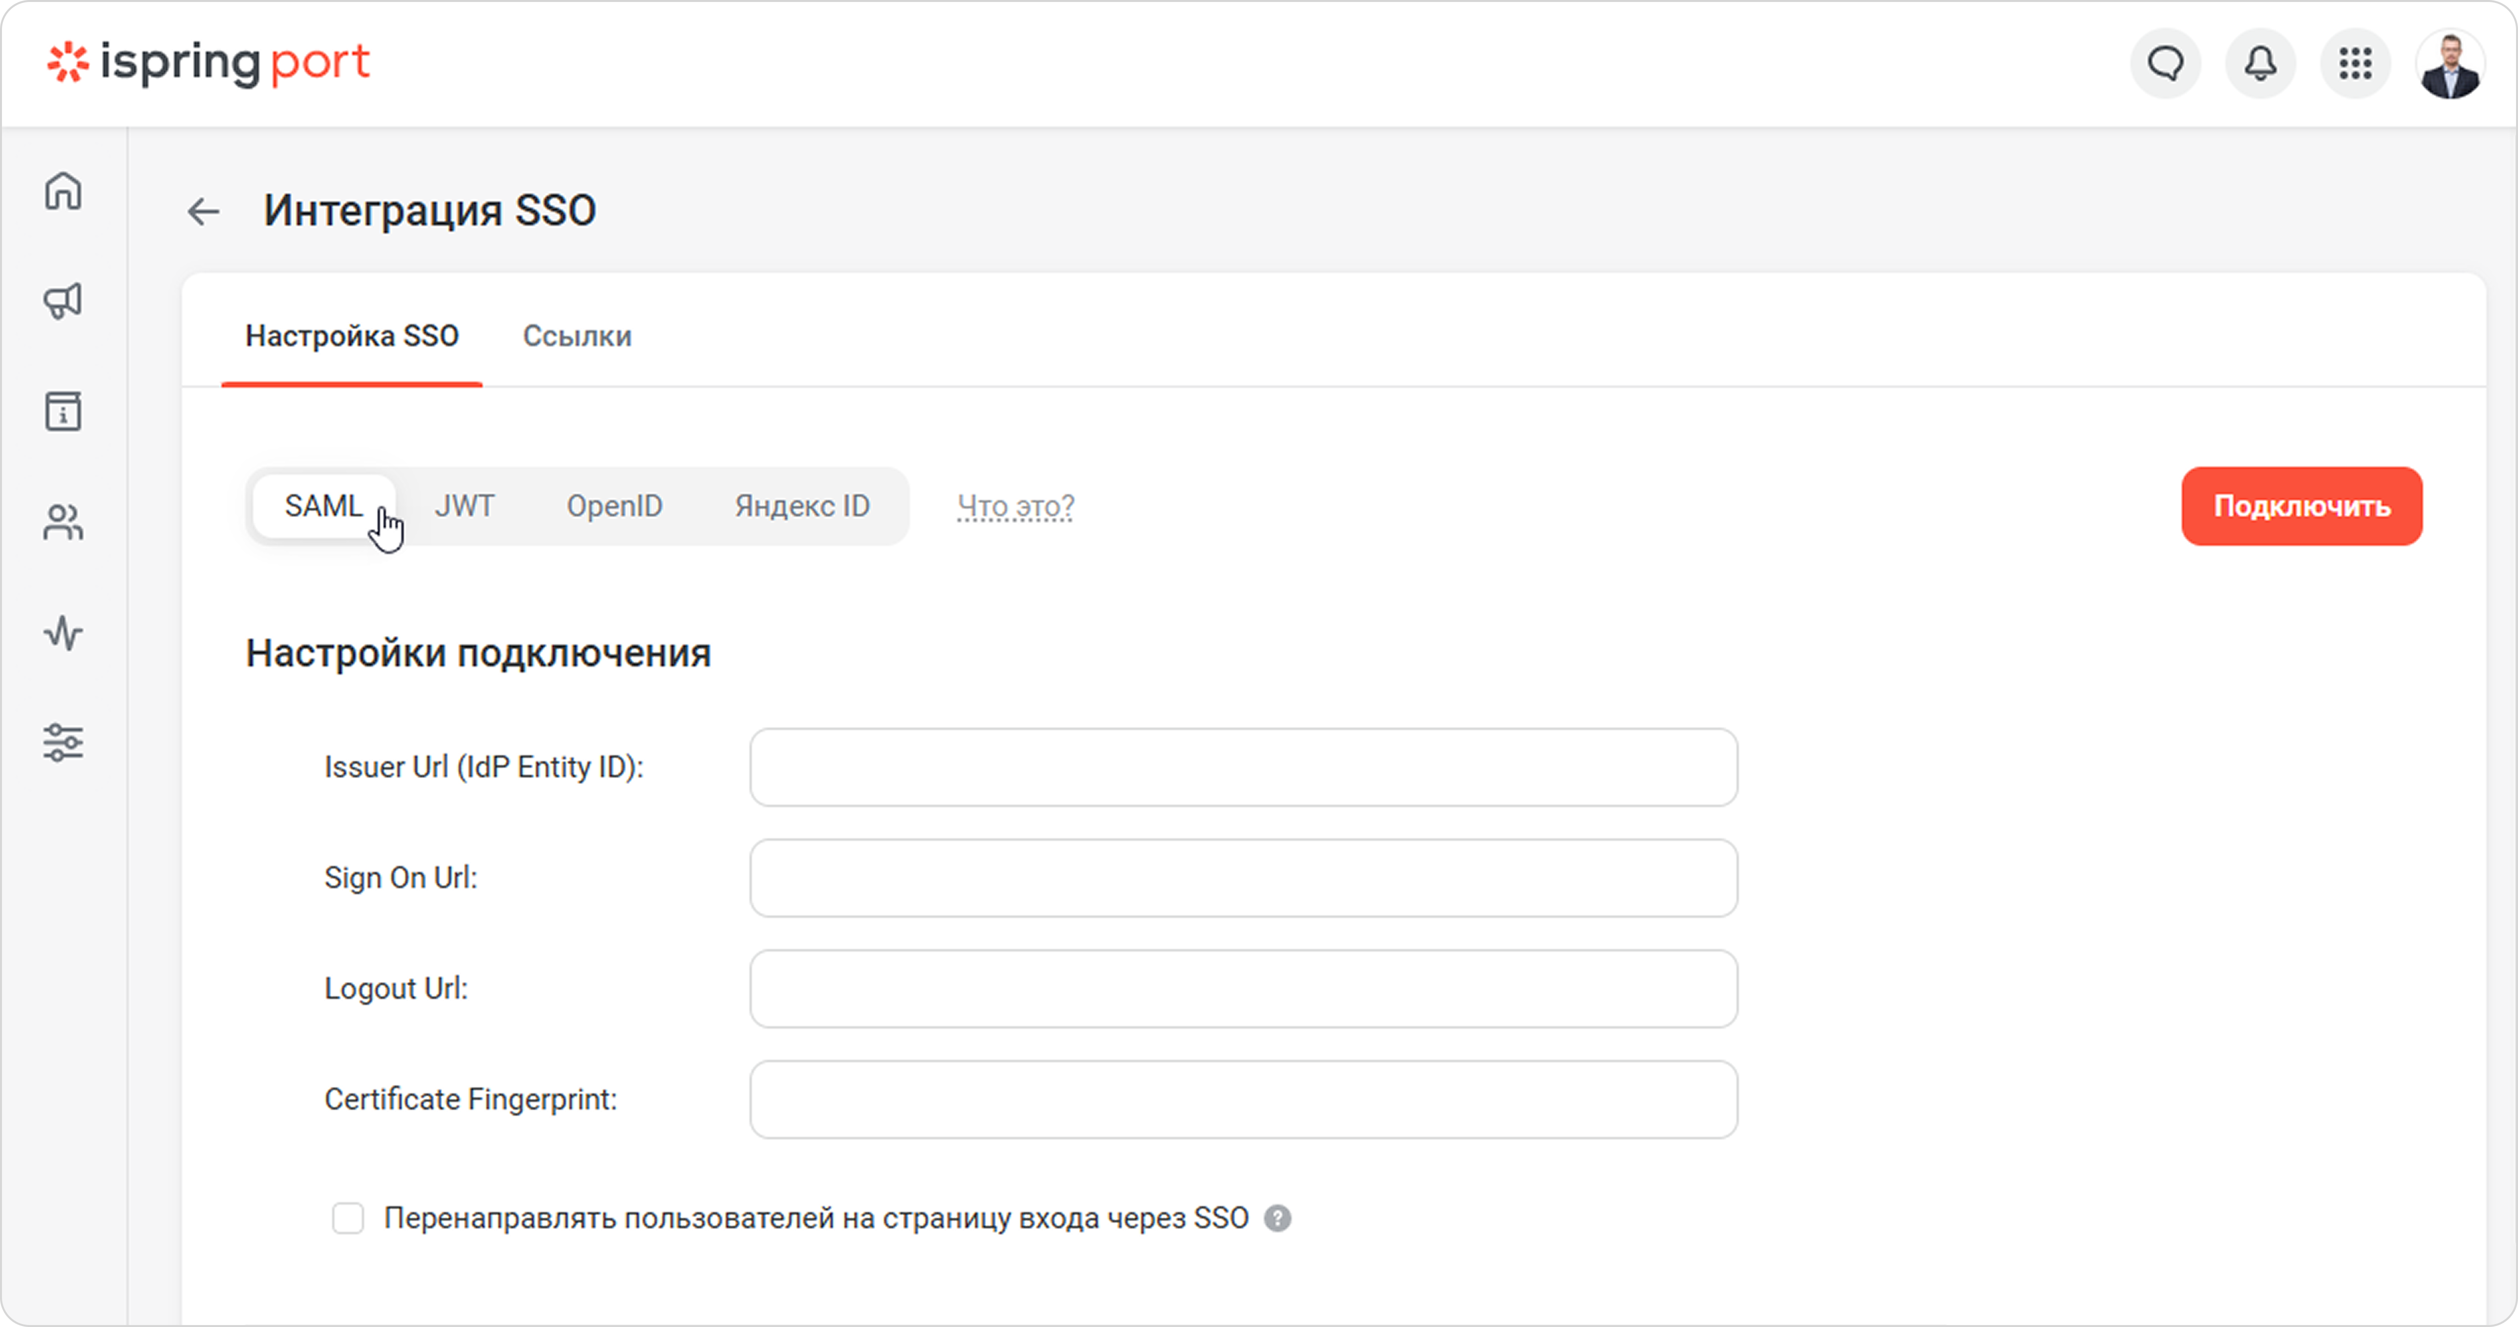Focus the Issuer Url input field

click(x=1243, y=767)
